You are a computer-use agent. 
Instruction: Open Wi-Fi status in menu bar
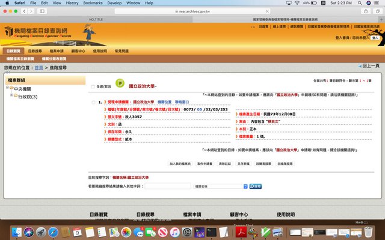[x=297, y=3]
